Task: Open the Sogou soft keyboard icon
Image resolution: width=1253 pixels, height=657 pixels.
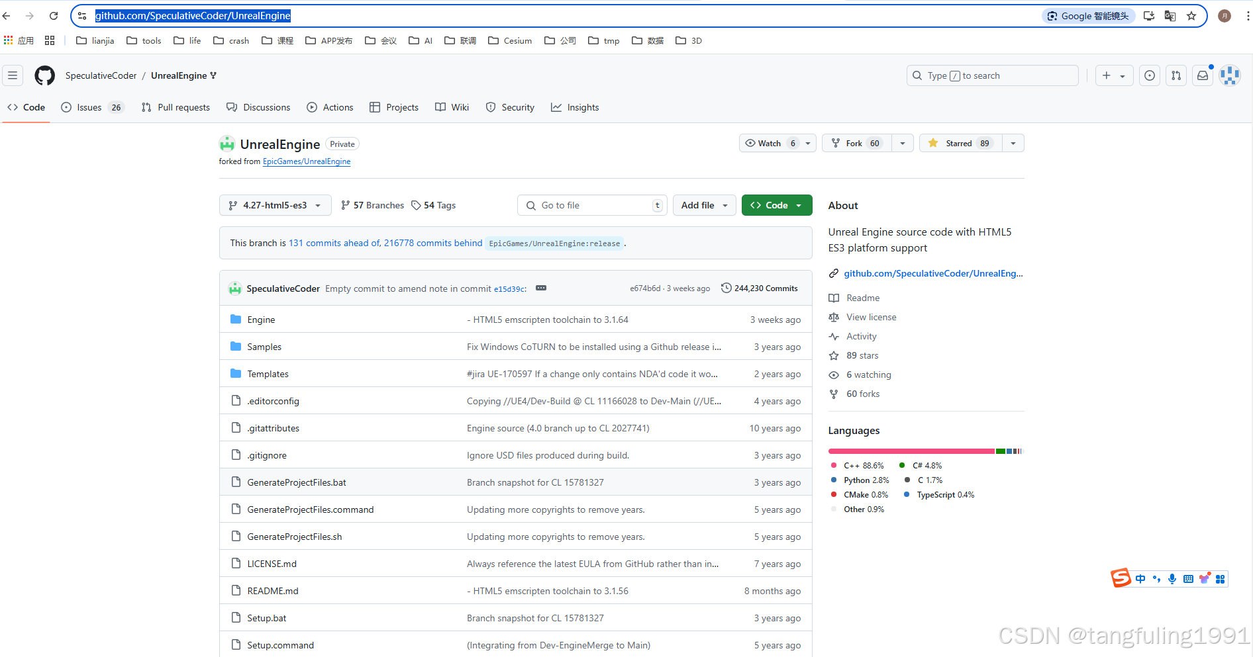Action: point(1188,579)
